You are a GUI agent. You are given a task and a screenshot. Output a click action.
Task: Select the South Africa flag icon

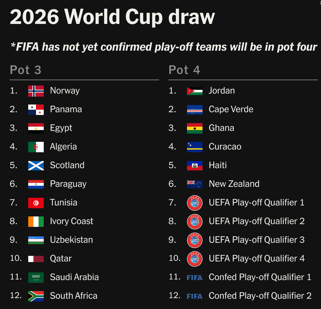tap(36, 296)
